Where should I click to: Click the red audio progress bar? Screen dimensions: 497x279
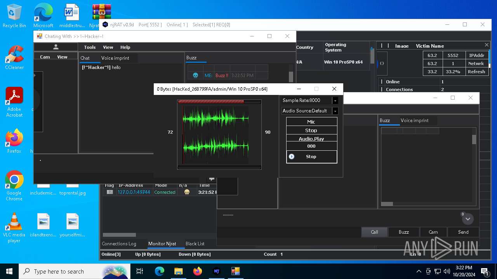(x=219, y=102)
